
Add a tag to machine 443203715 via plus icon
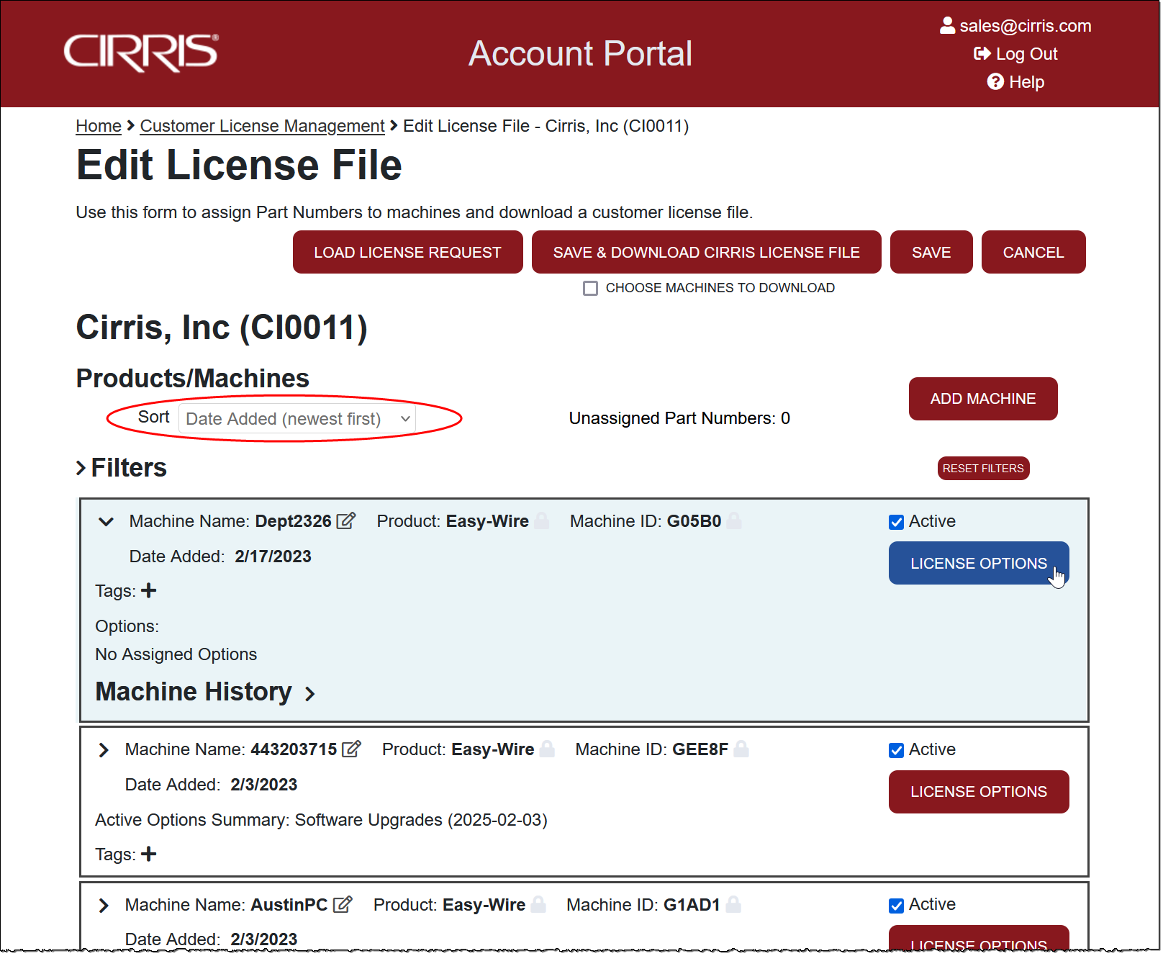pyautogui.click(x=149, y=854)
